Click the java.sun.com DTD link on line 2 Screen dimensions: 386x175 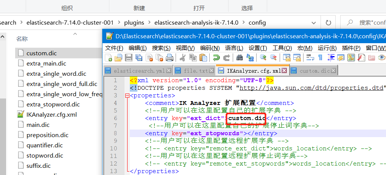click(312, 88)
